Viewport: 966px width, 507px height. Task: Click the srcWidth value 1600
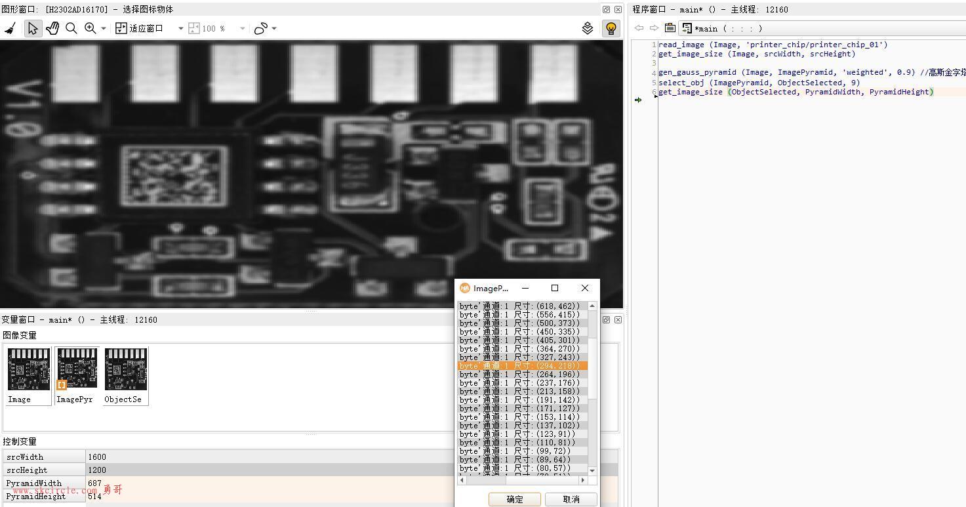97,457
